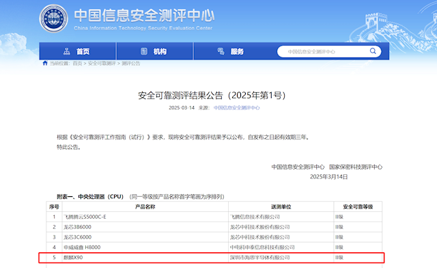Go to 测评公告 in the breadcrumb
This screenshot has height=268, width=437.
130,64
